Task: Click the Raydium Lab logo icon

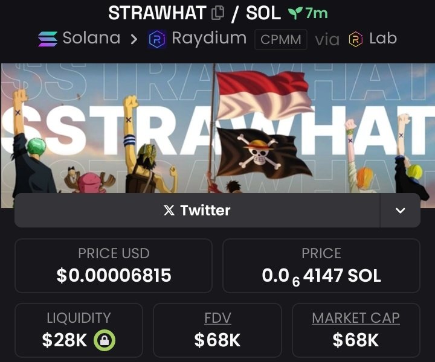Action: [x=356, y=39]
